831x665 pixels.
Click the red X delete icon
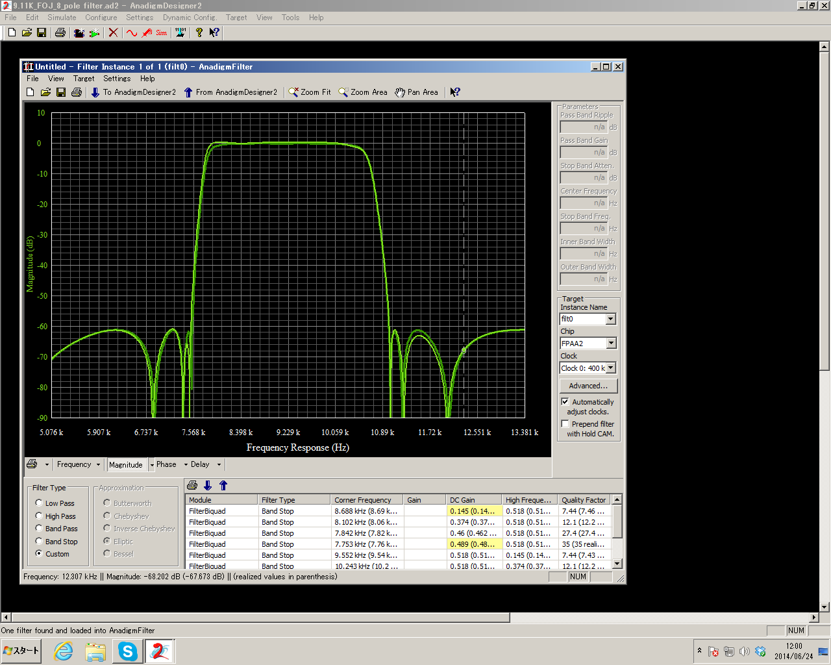coord(113,32)
